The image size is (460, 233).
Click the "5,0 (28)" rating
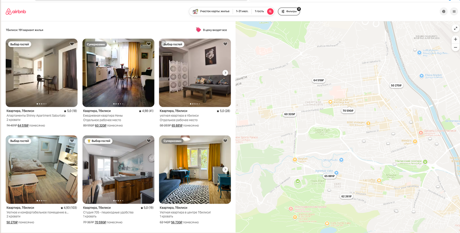224,111
